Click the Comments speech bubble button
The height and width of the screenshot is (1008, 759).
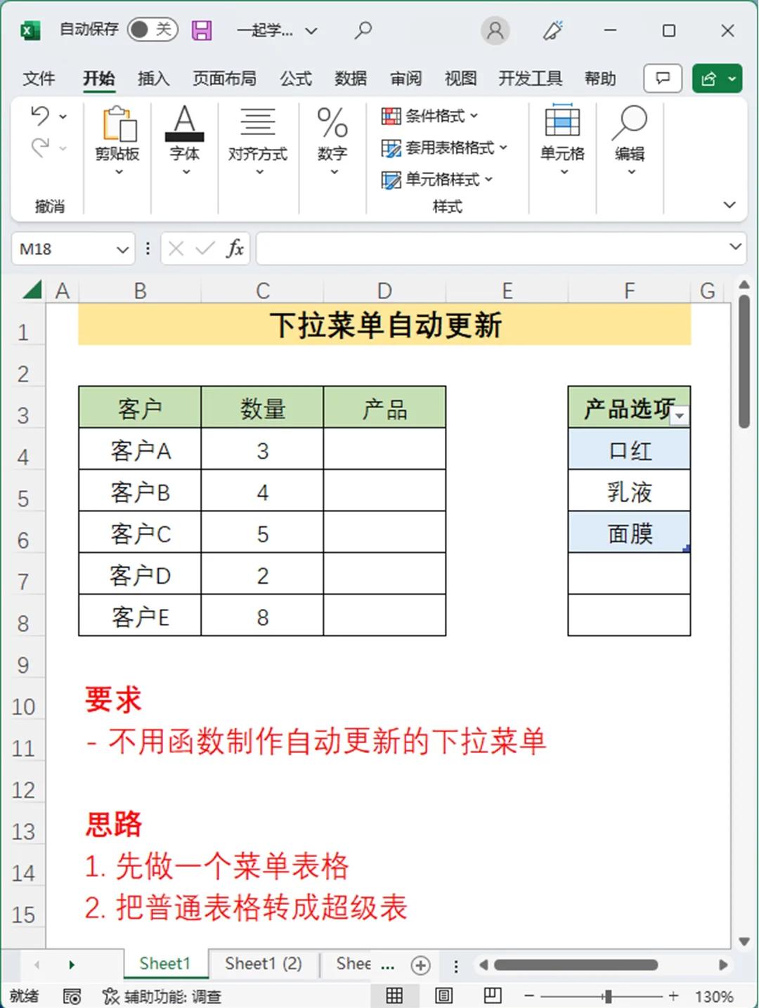662,78
